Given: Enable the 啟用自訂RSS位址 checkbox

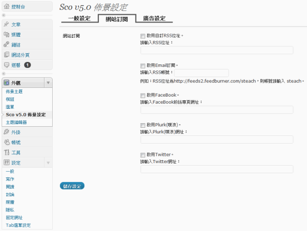Looking at the screenshot, I should 143,36.
